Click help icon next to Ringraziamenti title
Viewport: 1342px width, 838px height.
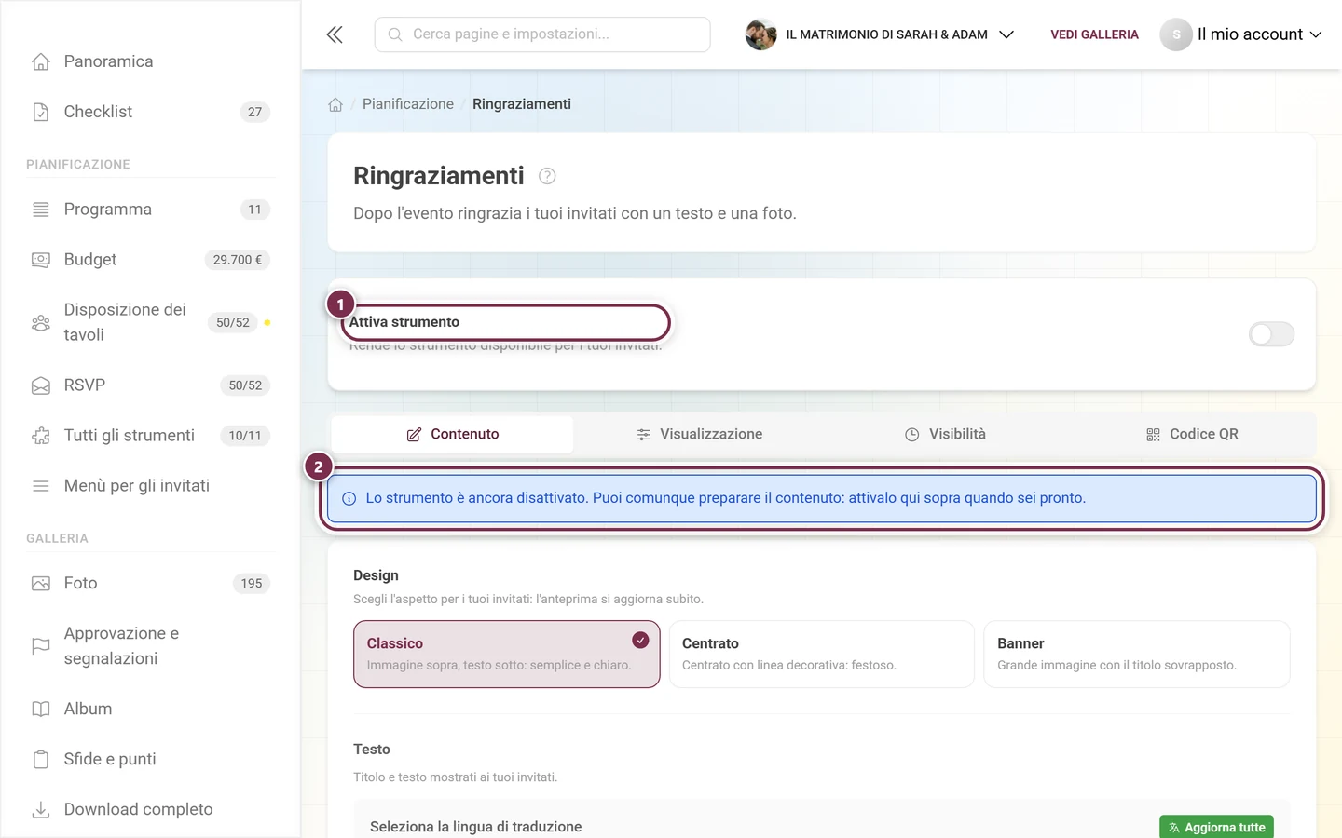pyautogui.click(x=547, y=176)
